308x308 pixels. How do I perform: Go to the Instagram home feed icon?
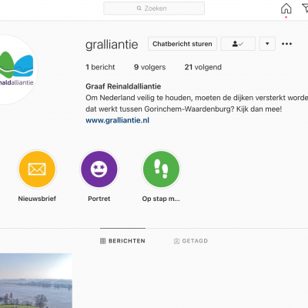pos(286,8)
